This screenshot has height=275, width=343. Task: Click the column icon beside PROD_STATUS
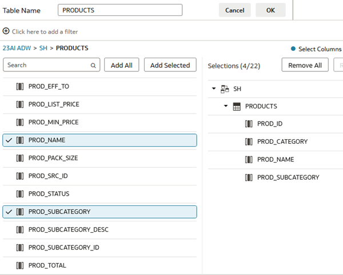[x=20, y=194]
